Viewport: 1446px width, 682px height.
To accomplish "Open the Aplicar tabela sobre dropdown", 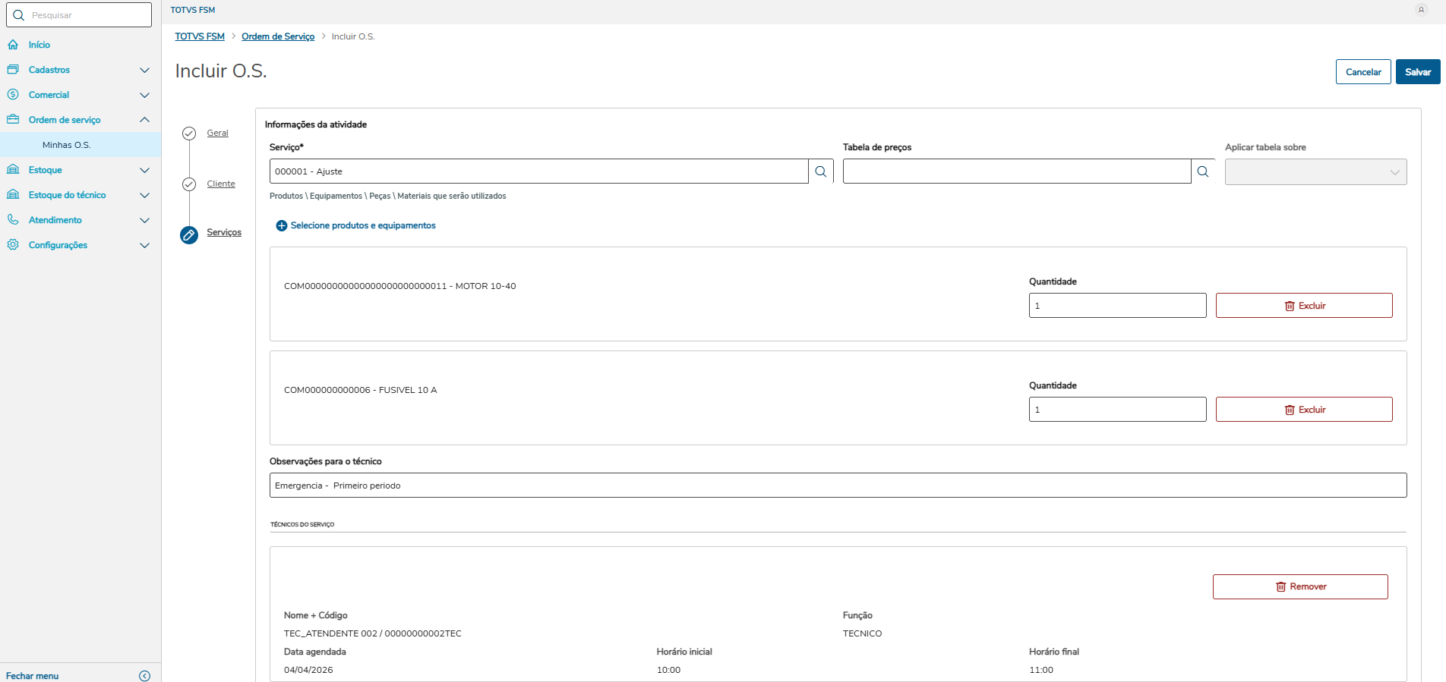I will coord(1315,172).
